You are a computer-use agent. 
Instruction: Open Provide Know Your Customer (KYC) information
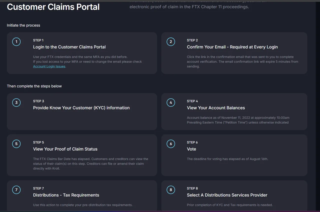tap(81, 108)
